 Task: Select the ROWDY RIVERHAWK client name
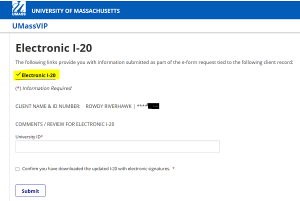[x=108, y=106]
